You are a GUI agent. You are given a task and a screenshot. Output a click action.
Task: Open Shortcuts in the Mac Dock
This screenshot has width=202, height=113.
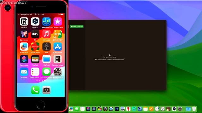pyautogui.click(x=88, y=109)
